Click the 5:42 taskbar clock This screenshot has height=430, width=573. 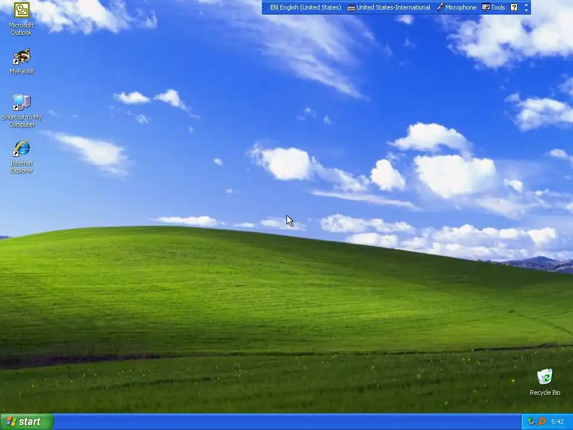(557, 422)
